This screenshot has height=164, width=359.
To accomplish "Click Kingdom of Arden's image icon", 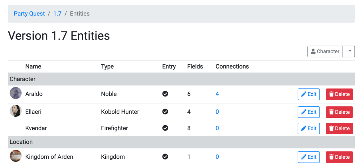I will coord(15,156).
